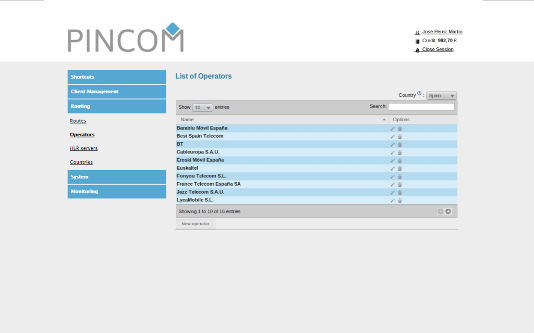Screen dimensions: 534x333
Task: Edit the Best Spain Telecom operator
Action: click(x=392, y=137)
